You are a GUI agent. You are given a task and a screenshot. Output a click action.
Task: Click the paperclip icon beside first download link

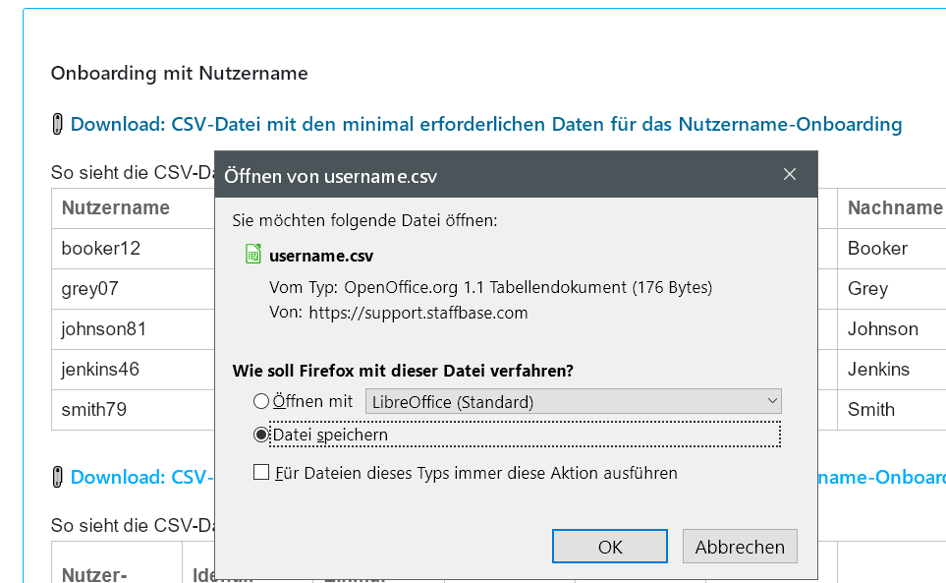click(x=58, y=125)
